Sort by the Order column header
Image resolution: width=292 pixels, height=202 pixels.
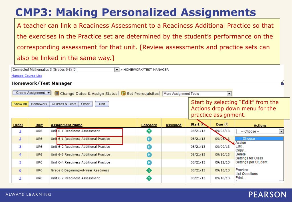click(x=18, y=125)
